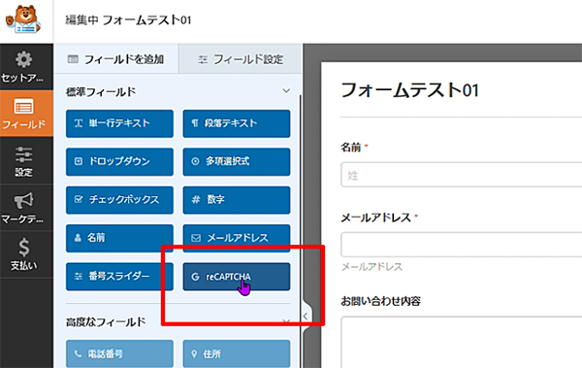
Task: Switch to the フィールドを追加 tab
Action: click(x=115, y=59)
